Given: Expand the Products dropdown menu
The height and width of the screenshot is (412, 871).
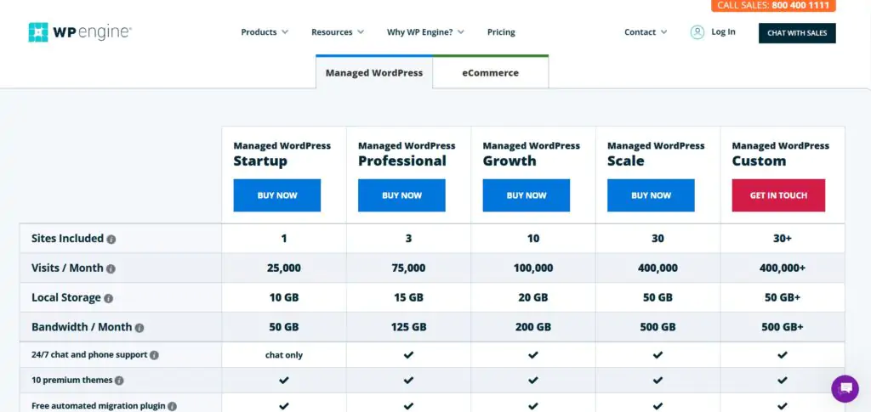Looking at the screenshot, I should pos(265,32).
